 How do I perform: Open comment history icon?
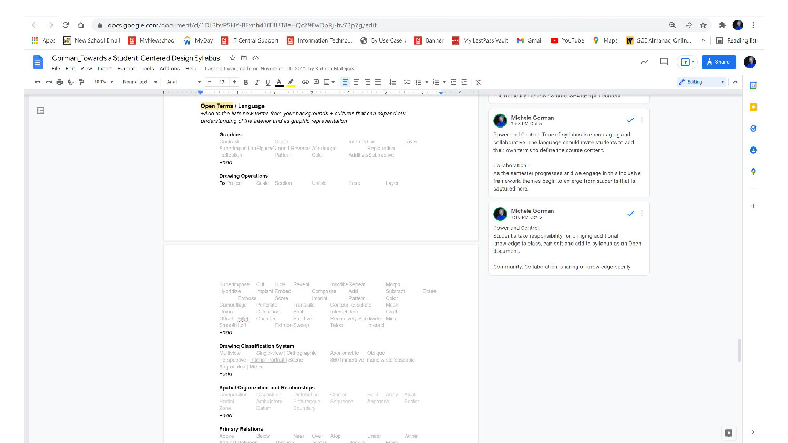pos(664,62)
